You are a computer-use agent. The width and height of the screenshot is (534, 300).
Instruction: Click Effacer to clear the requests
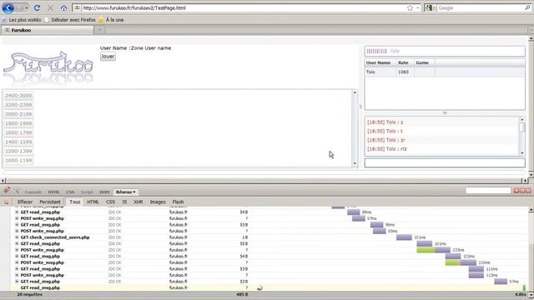(25, 202)
